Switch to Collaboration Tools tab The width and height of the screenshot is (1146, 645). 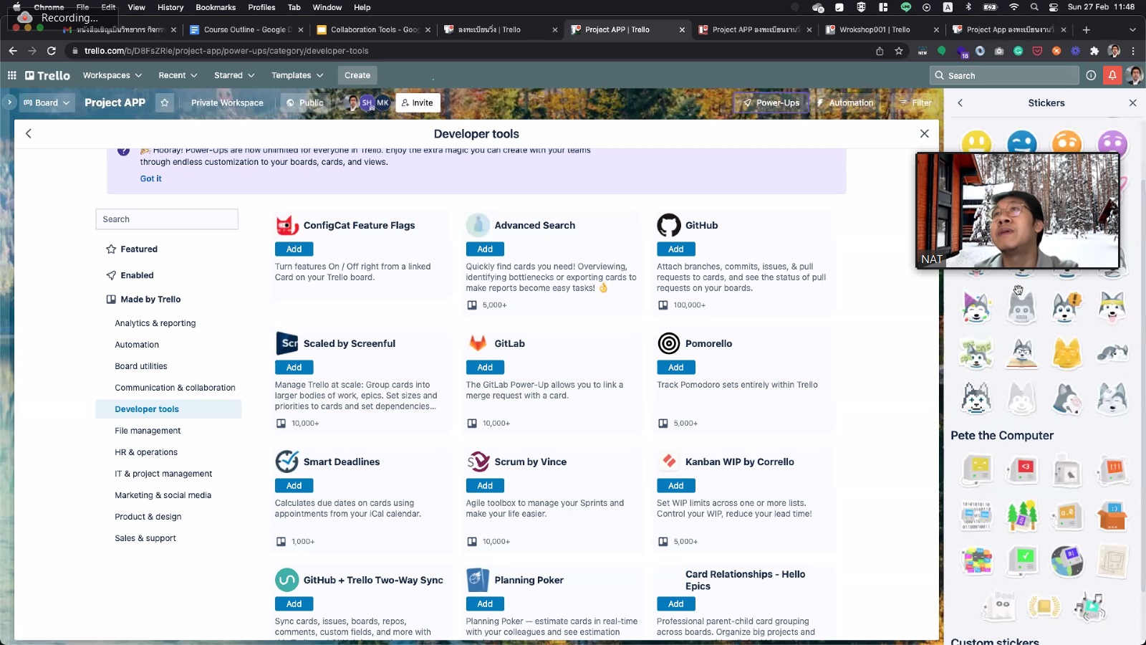tap(373, 29)
